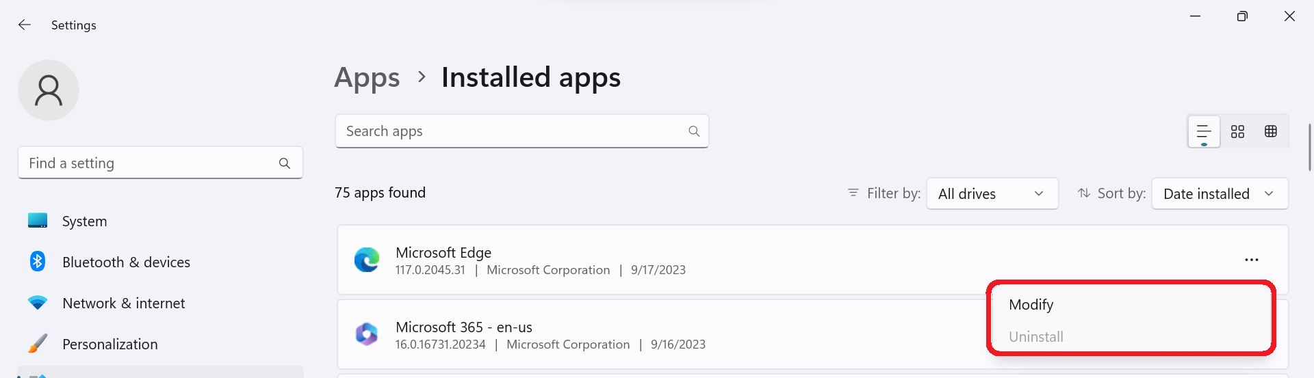Switch to table view layout
The height and width of the screenshot is (378, 1314).
click(1271, 131)
